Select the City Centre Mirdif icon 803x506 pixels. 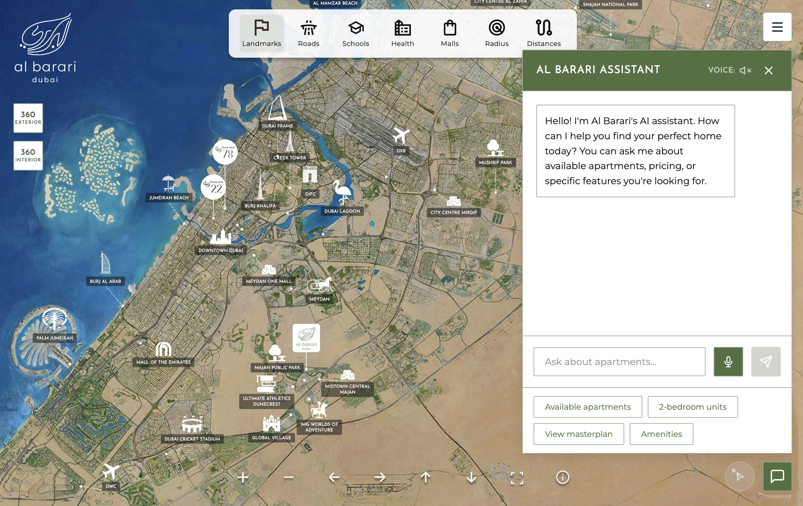pos(454,201)
